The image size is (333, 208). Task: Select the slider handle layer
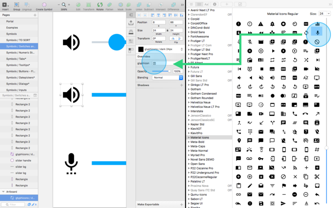(22, 160)
